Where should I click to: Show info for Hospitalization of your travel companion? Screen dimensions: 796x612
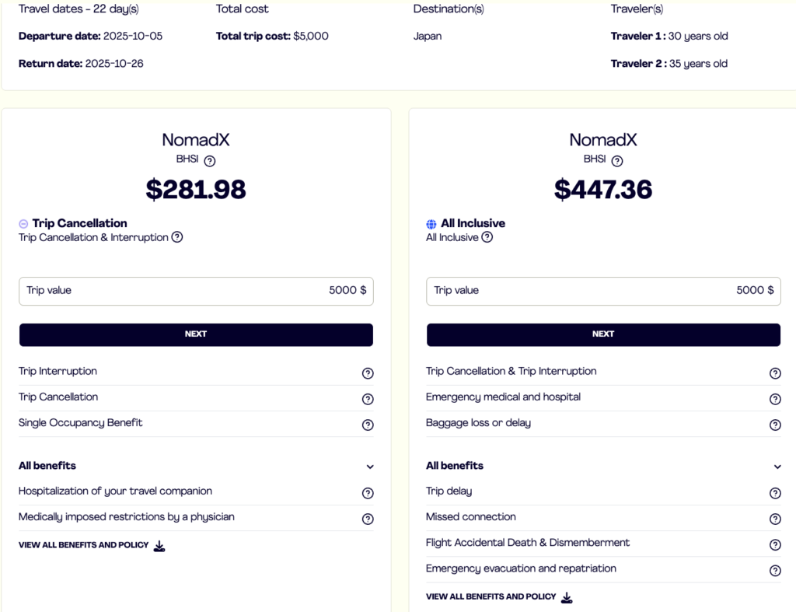click(368, 493)
